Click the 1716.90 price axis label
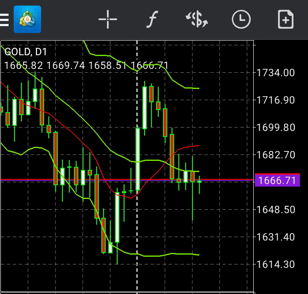This screenshot has height=294, width=308. click(x=275, y=100)
